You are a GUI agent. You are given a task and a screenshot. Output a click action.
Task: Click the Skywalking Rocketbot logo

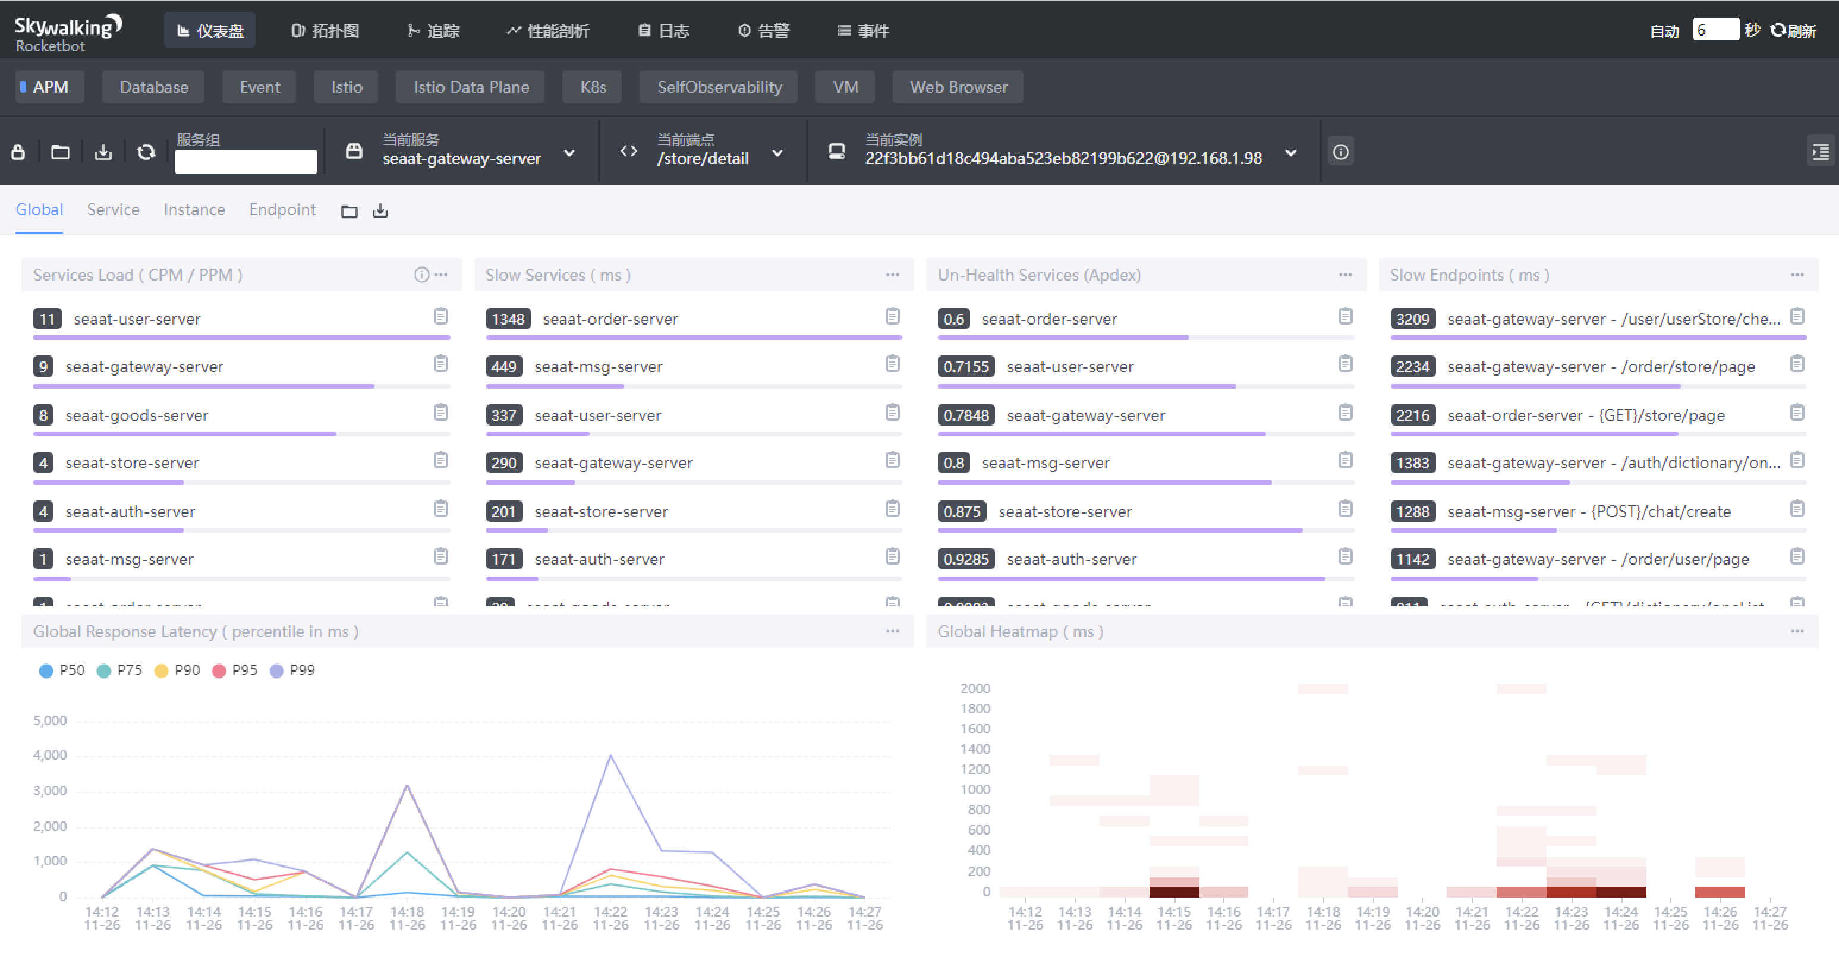click(x=68, y=33)
